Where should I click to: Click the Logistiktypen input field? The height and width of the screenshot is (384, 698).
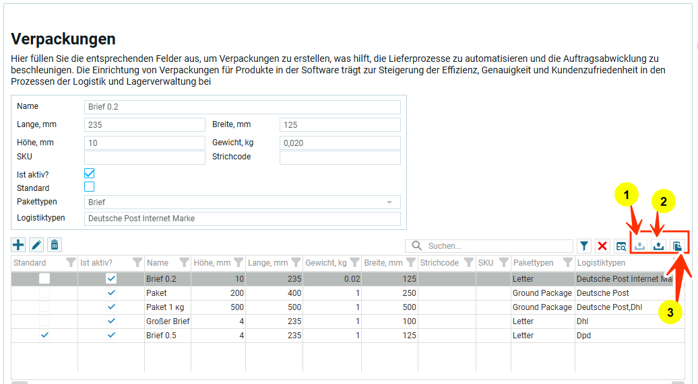point(243,219)
